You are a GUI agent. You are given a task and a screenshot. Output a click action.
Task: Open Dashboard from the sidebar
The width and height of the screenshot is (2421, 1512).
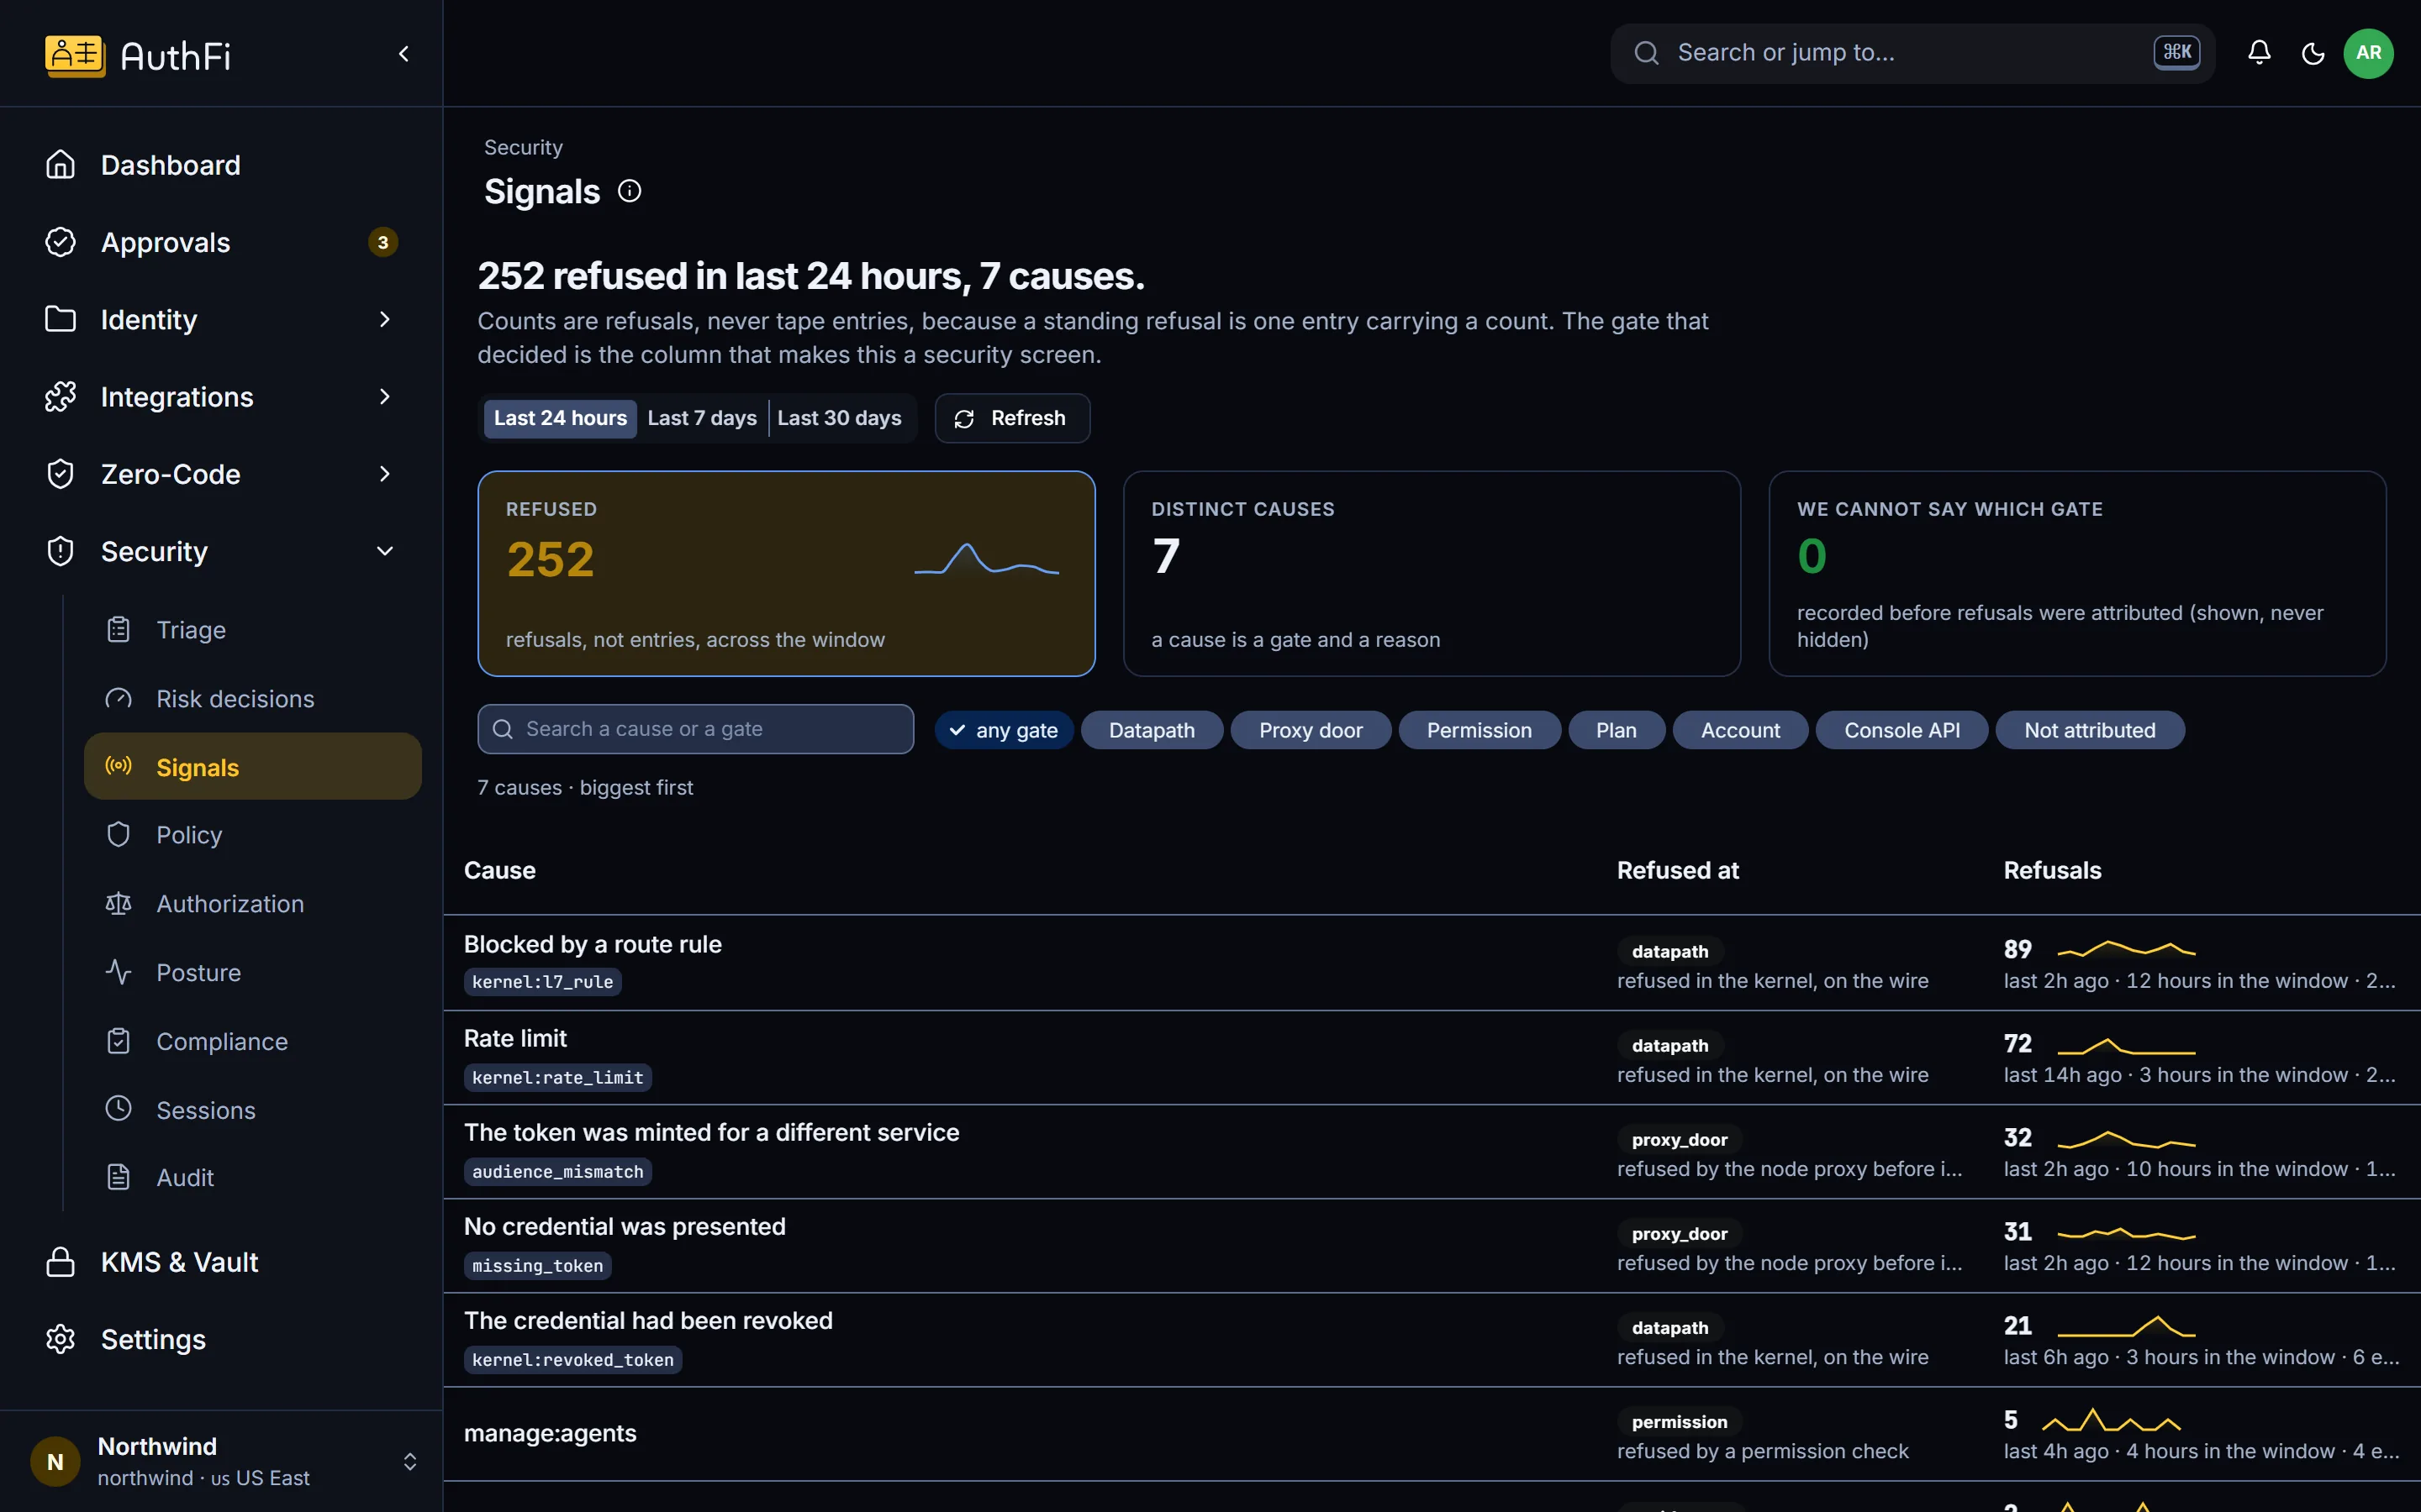pos(222,165)
